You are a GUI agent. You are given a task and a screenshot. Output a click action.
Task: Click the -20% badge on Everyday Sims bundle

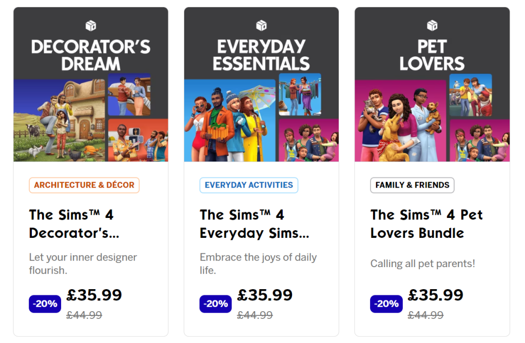coord(216,304)
